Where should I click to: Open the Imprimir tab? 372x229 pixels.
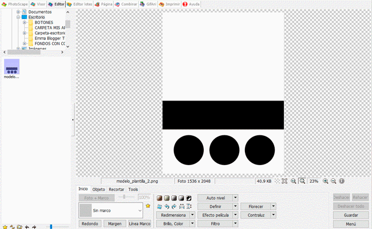pos(169,4)
